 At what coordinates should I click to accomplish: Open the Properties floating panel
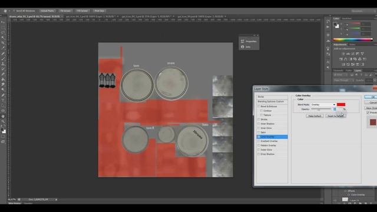click(249, 41)
